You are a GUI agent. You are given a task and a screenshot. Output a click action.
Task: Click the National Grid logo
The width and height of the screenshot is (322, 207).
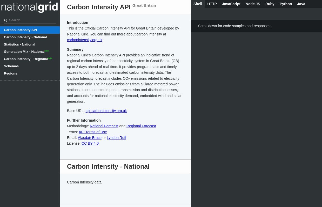[x=30, y=7]
